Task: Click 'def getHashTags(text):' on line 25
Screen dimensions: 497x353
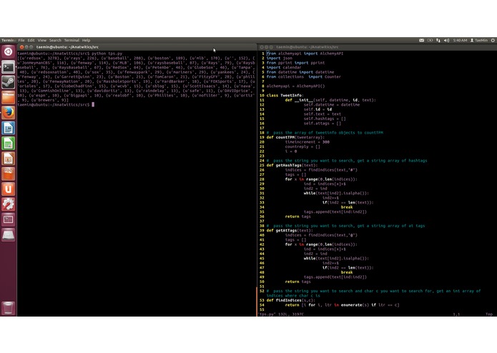Action: [x=292, y=165]
